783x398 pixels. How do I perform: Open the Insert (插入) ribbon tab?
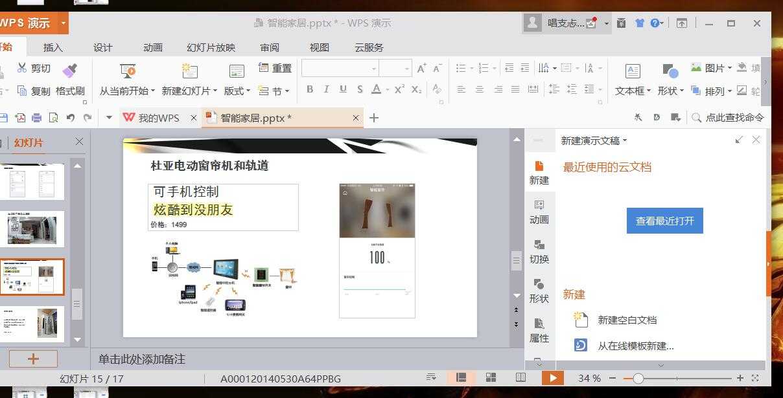click(x=53, y=47)
